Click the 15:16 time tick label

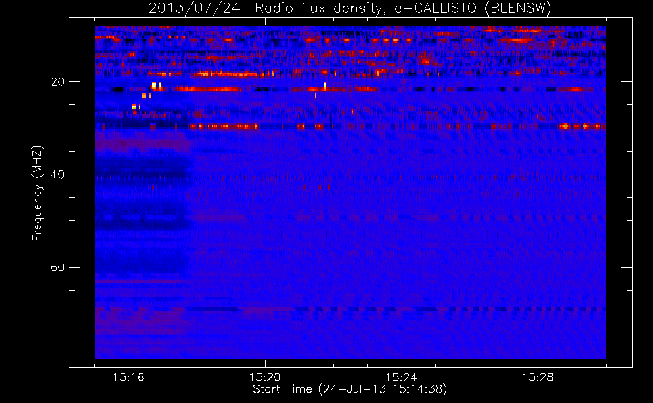tap(128, 377)
